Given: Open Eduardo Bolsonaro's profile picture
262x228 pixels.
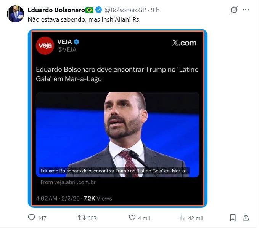Looking at the screenshot, I should (15, 14).
